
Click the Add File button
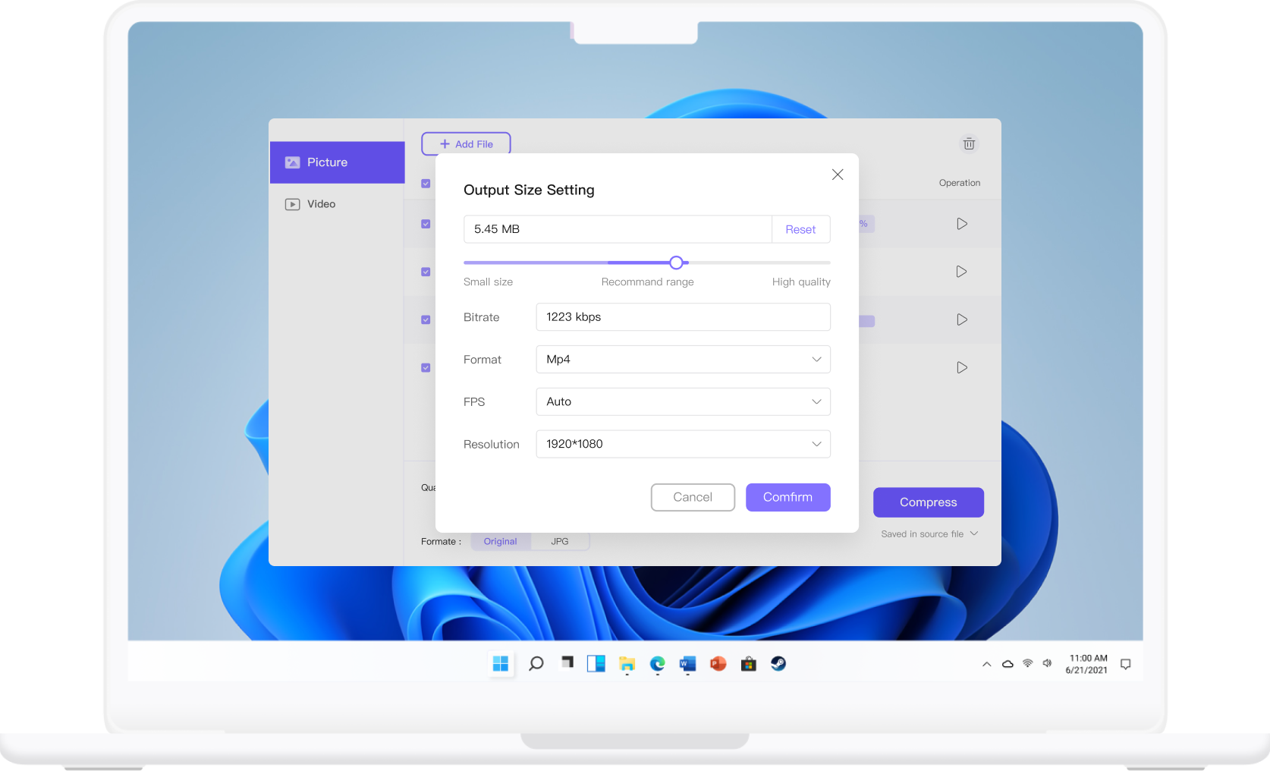pos(466,143)
